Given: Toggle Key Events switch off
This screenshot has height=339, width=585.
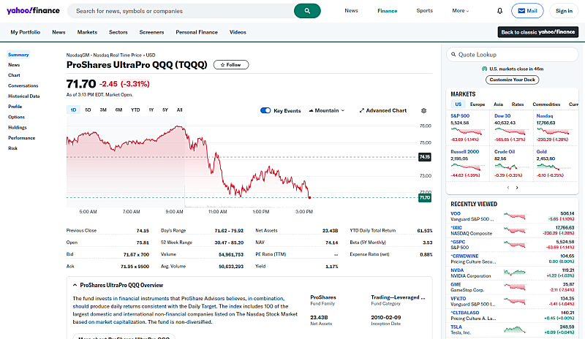Looking at the screenshot, I should pyautogui.click(x=265, y=110).
